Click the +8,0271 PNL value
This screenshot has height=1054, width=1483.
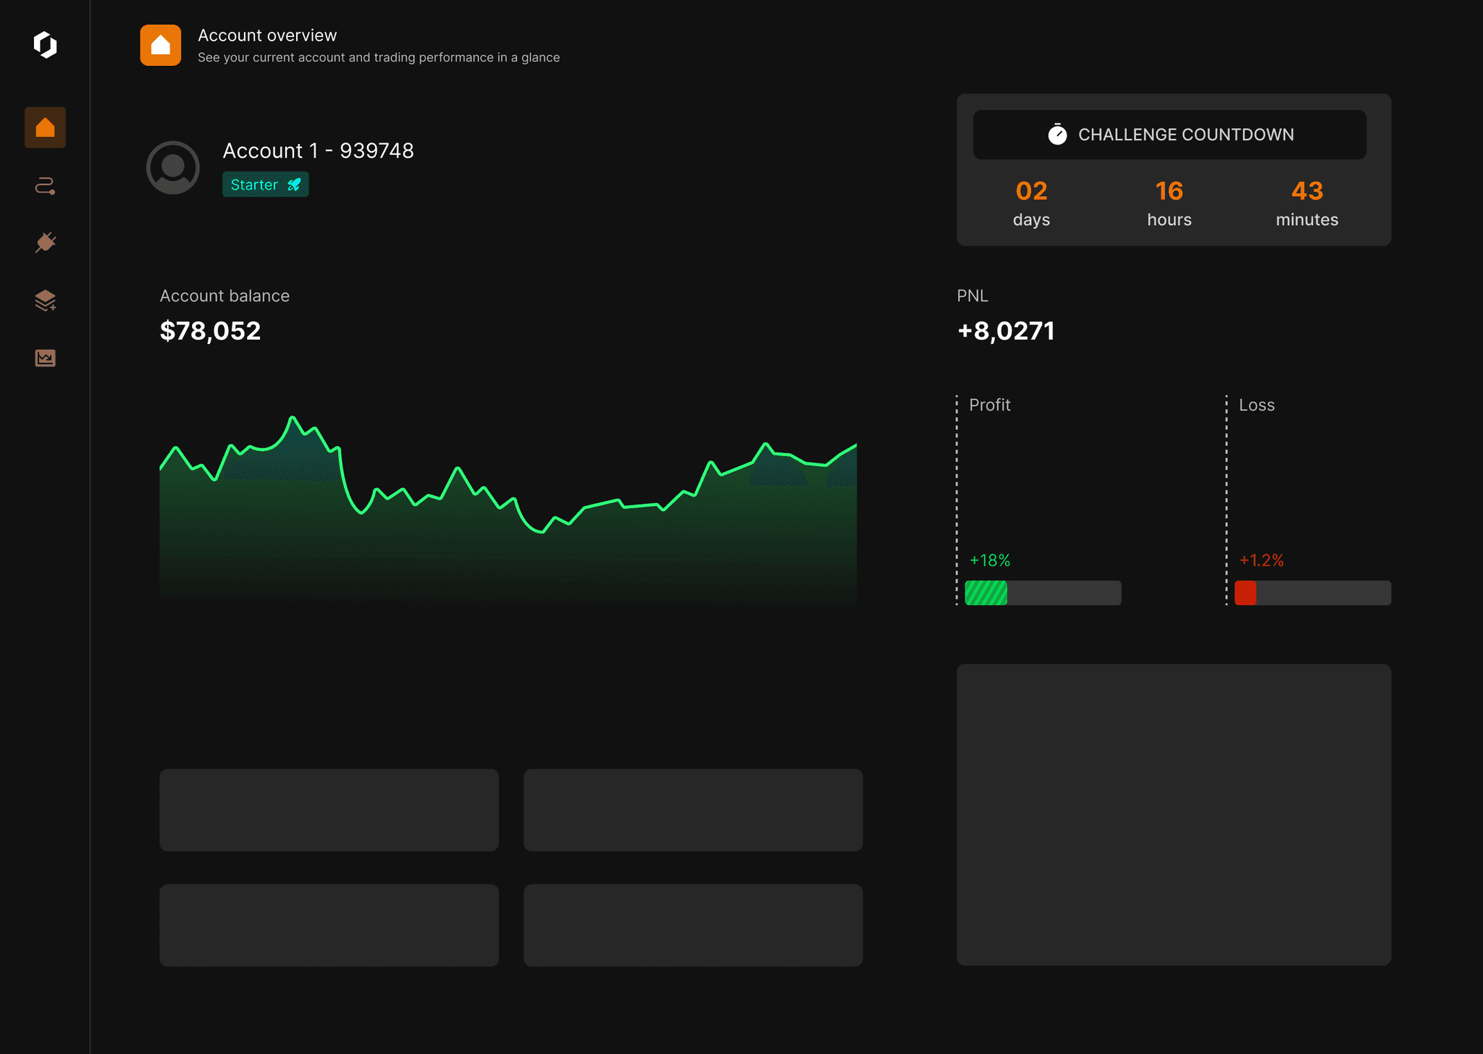click(1006, 331)
